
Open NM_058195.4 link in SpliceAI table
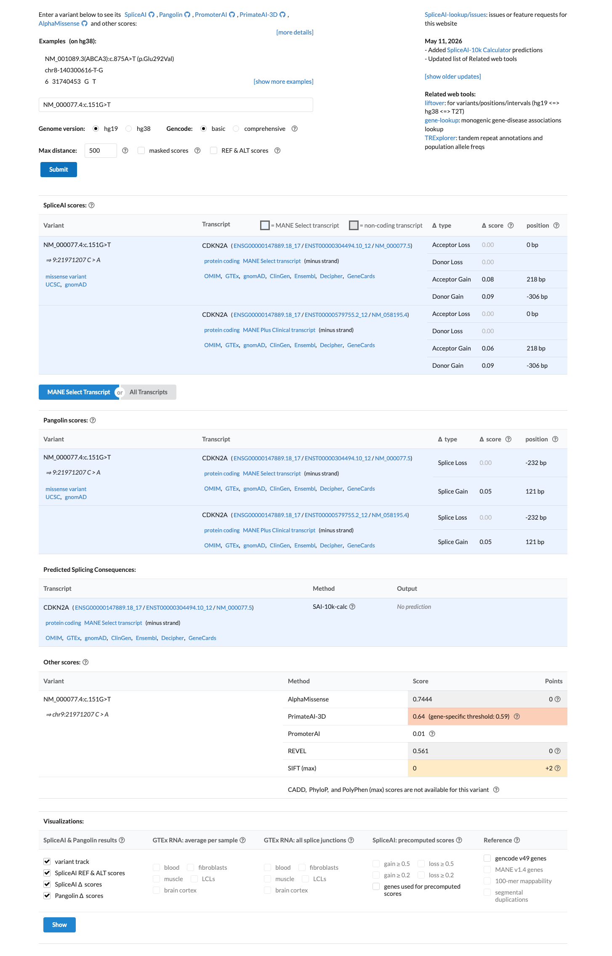click(x=389, y=315)
